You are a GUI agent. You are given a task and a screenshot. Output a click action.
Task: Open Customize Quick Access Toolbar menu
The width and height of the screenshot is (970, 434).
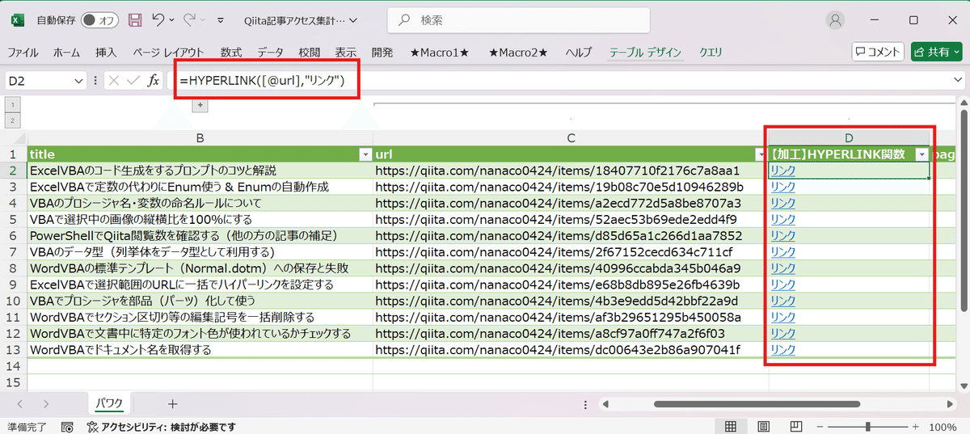(222, 20)
